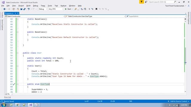This screenshot has width=191, height=107.
Task: Open the file explorer taskbar icon
Action: (x=11, y=105)
